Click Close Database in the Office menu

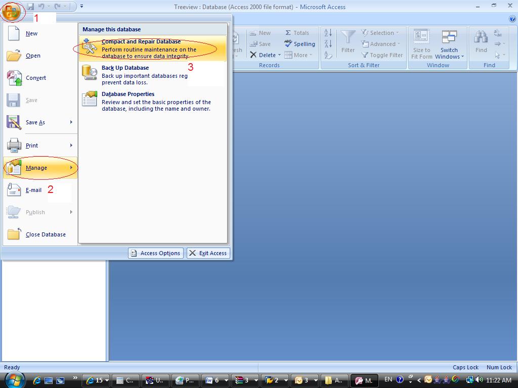click(x=40, y=234)
